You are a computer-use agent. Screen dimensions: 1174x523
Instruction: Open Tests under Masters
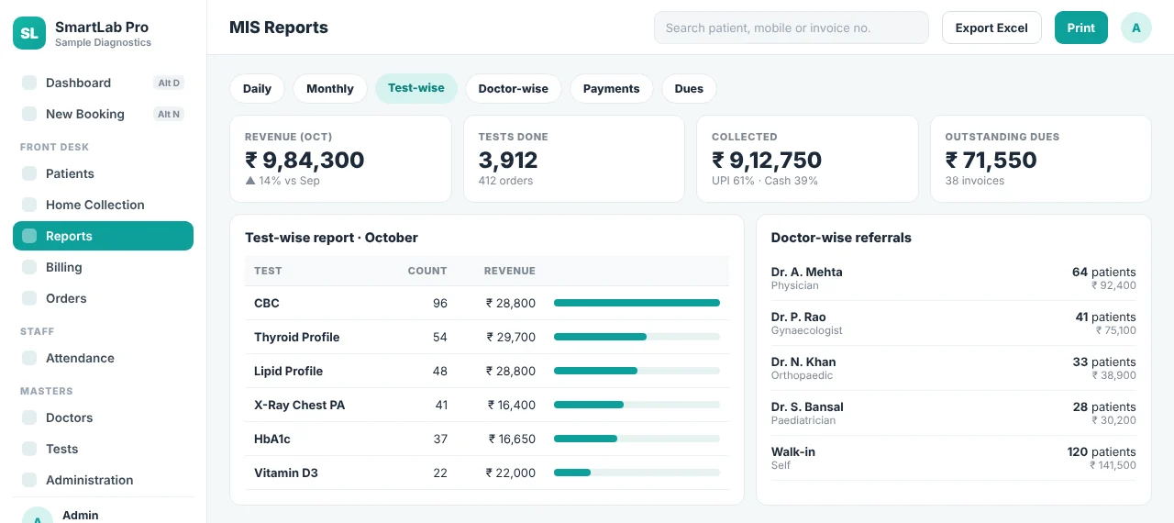103,449
